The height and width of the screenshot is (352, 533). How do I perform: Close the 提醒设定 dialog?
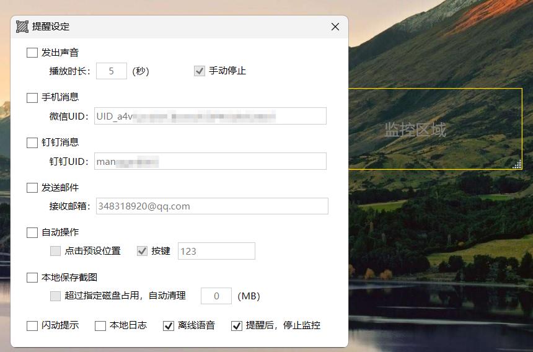335,27
